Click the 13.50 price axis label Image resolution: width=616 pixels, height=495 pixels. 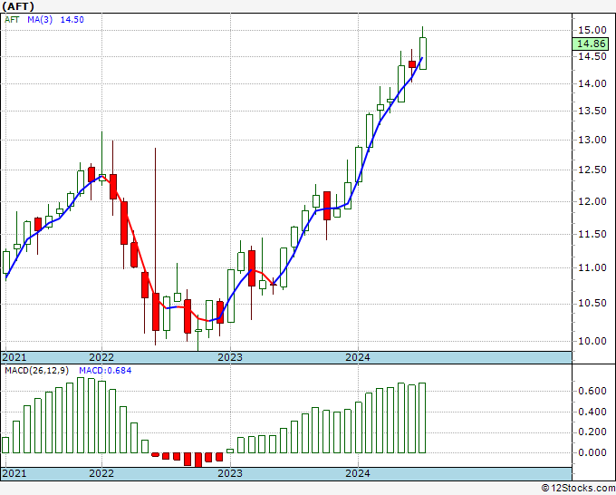pyautogui.click(x=592, y=112)
